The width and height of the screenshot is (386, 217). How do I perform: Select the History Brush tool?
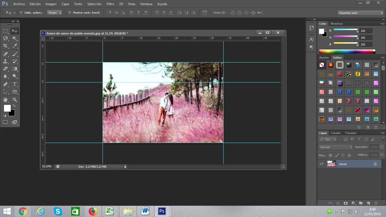click(15, 61)
